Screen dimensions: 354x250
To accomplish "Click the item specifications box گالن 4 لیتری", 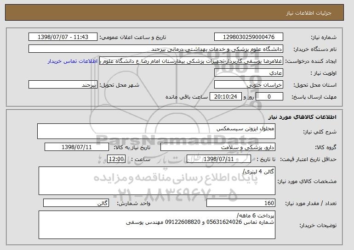I will tap(157, 181).
